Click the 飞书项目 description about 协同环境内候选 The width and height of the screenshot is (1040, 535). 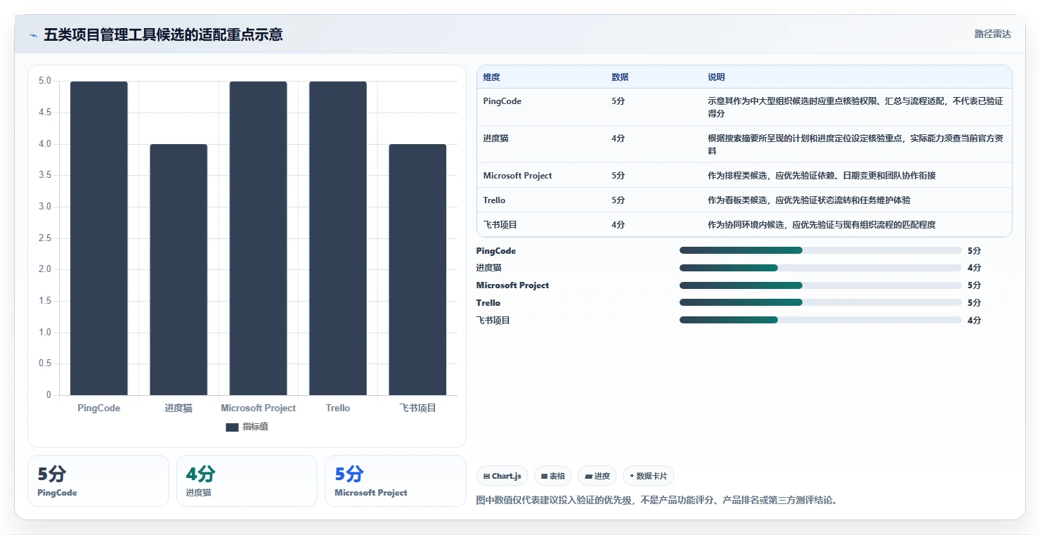coord(821,225)
